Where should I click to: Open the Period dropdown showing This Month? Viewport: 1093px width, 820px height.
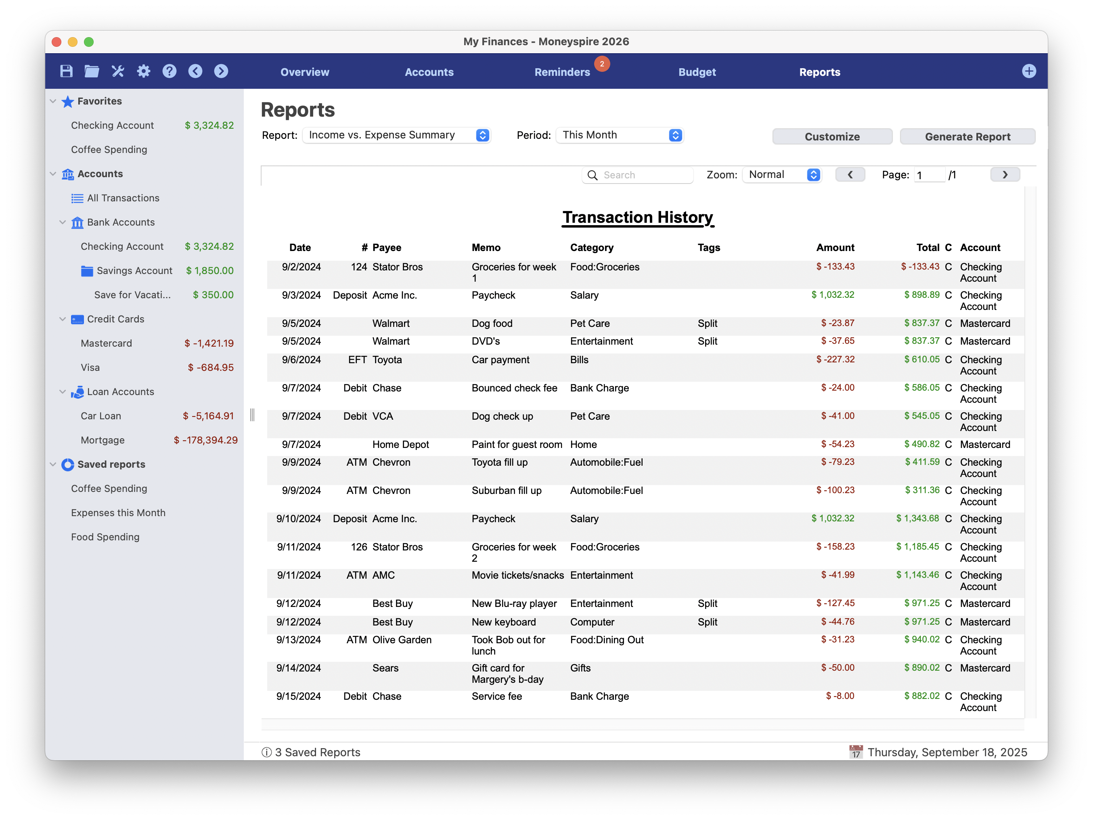coord(620,135)
